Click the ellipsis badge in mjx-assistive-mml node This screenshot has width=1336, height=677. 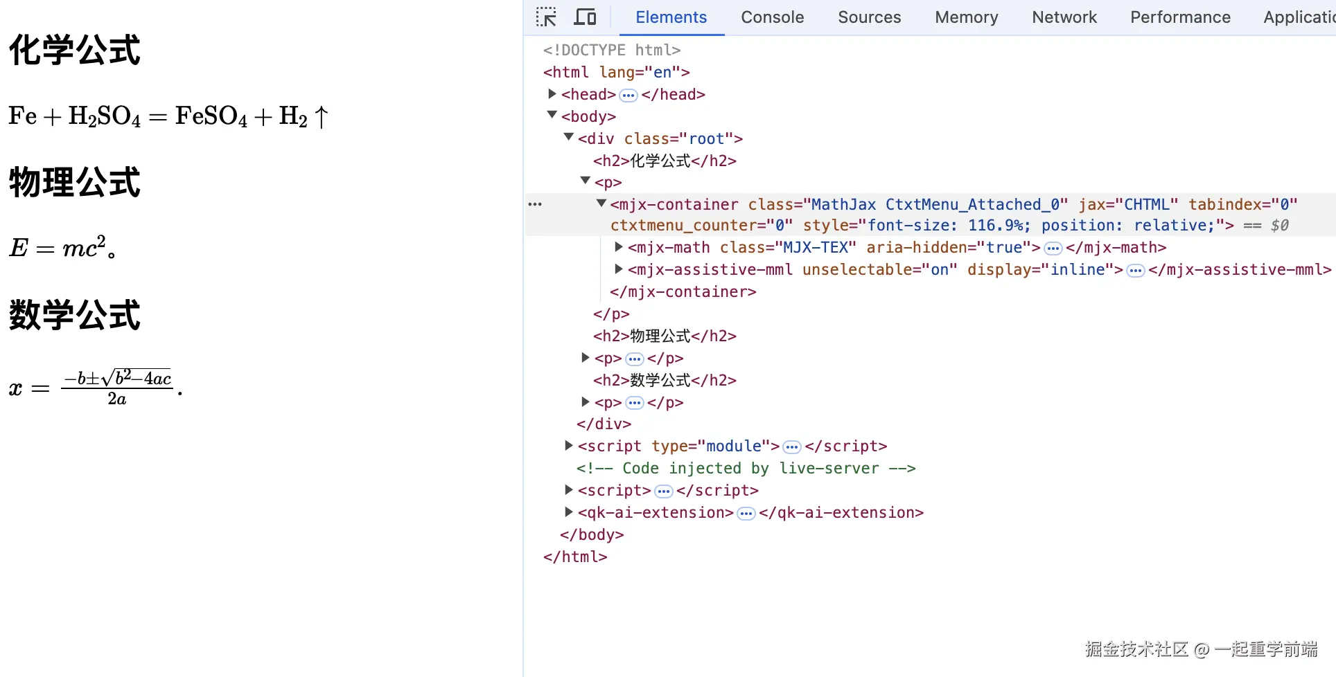click(1136, 270)
